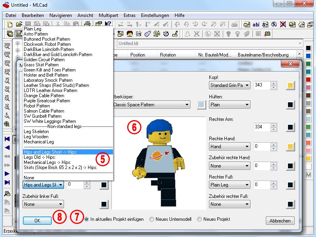Open the Kopf 'Standard Grin Pa' dropdown

tap(229, 85)
